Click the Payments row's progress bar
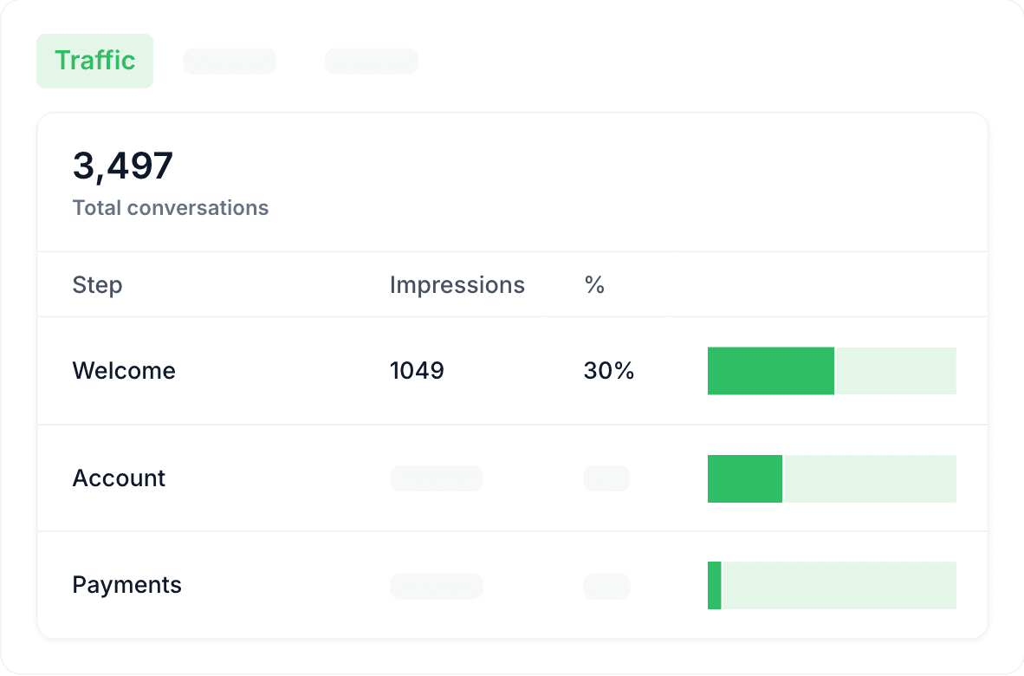This screenshot has height=676, width=1024. click(832, 585)
